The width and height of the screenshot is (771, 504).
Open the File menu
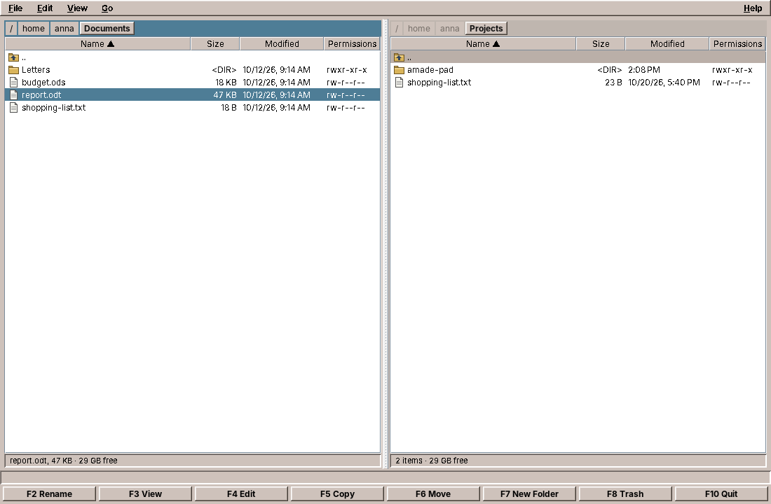pos(15,8)
